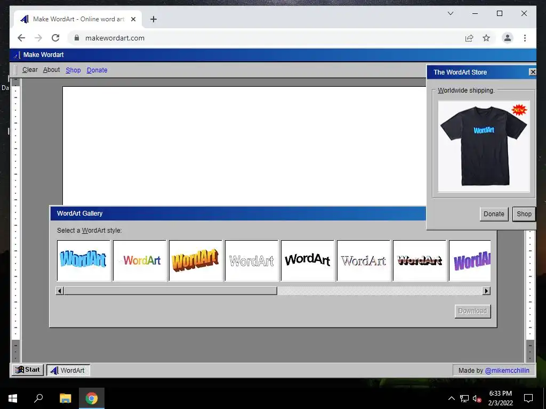Open the Donate link in toolbar
The height and width of the screenshot is (409, 546).
pos(97,70)
